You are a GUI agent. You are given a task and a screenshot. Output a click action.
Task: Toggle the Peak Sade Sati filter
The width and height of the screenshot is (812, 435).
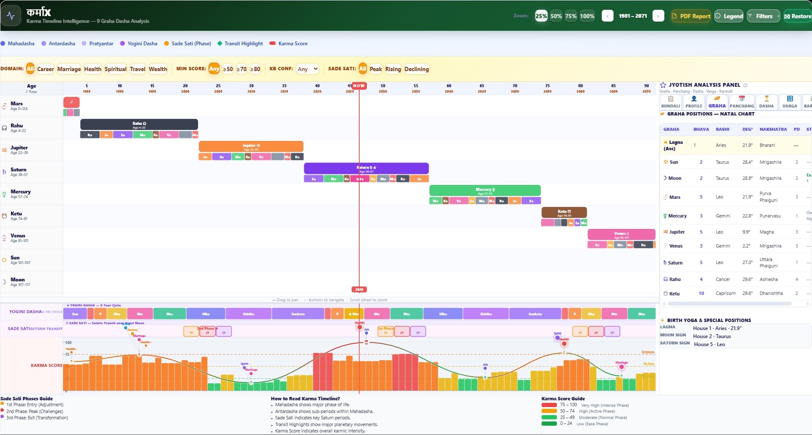click(376, 69)
